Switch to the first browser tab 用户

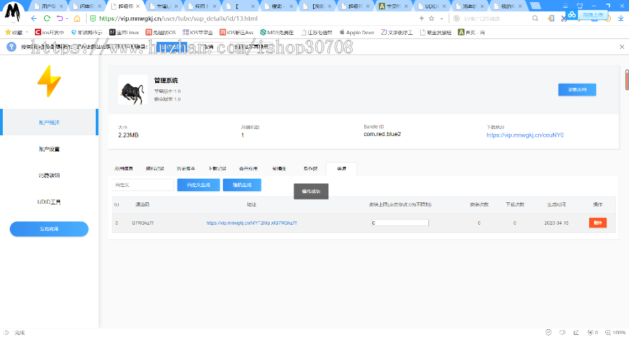[x=48, y=6]
